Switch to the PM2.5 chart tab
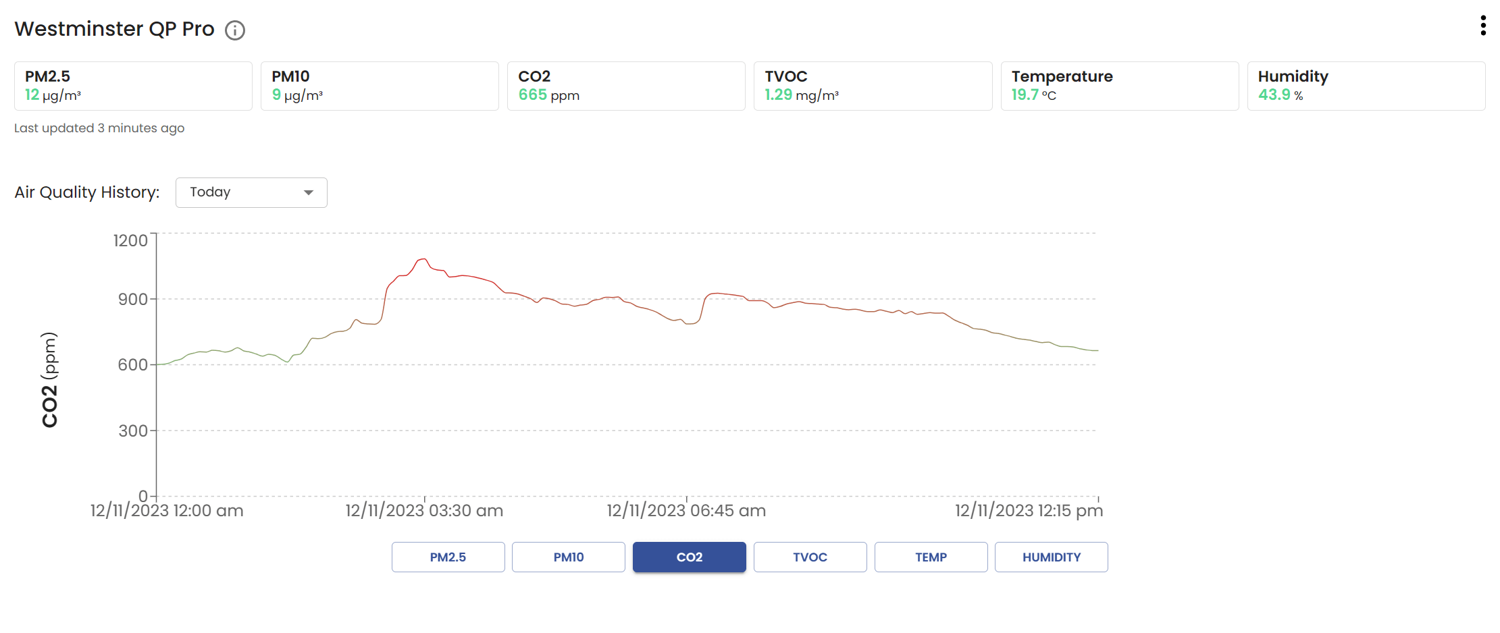Screen dimensions: 1500x633 coord(447,557)
